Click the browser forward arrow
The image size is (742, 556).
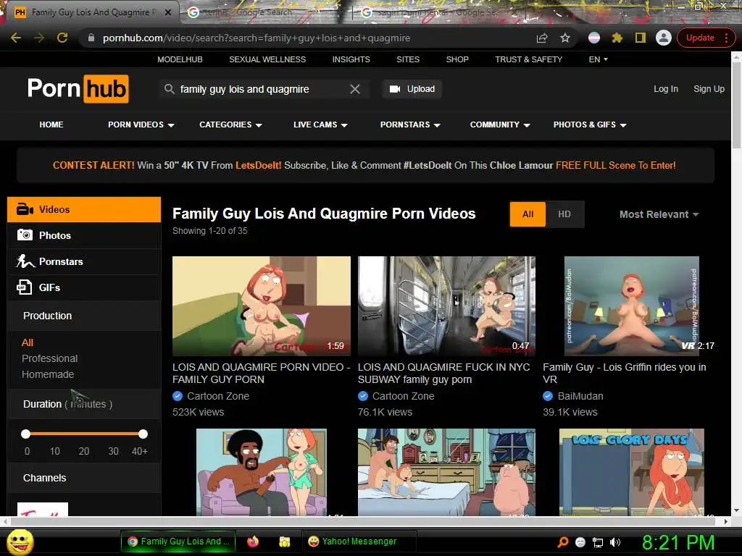39,38
